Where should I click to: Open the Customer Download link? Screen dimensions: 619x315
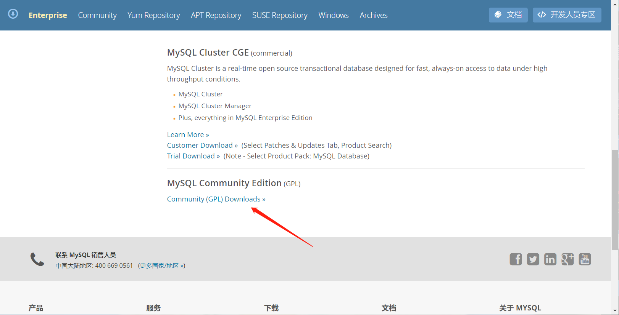[202, 145]
